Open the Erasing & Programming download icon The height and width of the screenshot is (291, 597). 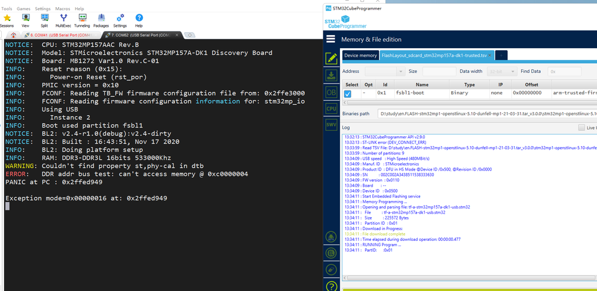pos(331,75)
